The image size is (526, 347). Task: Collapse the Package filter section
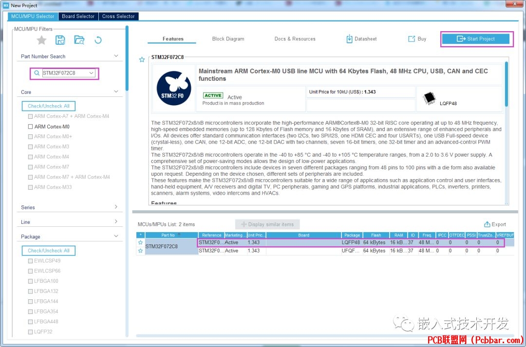[116, 236]
